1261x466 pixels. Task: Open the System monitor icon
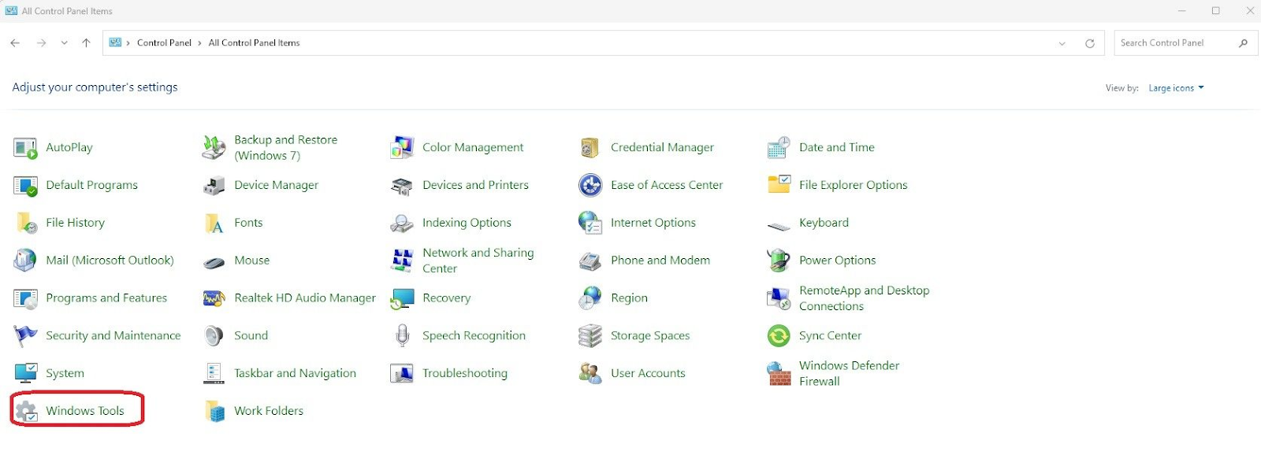click(x=25, y=373)
